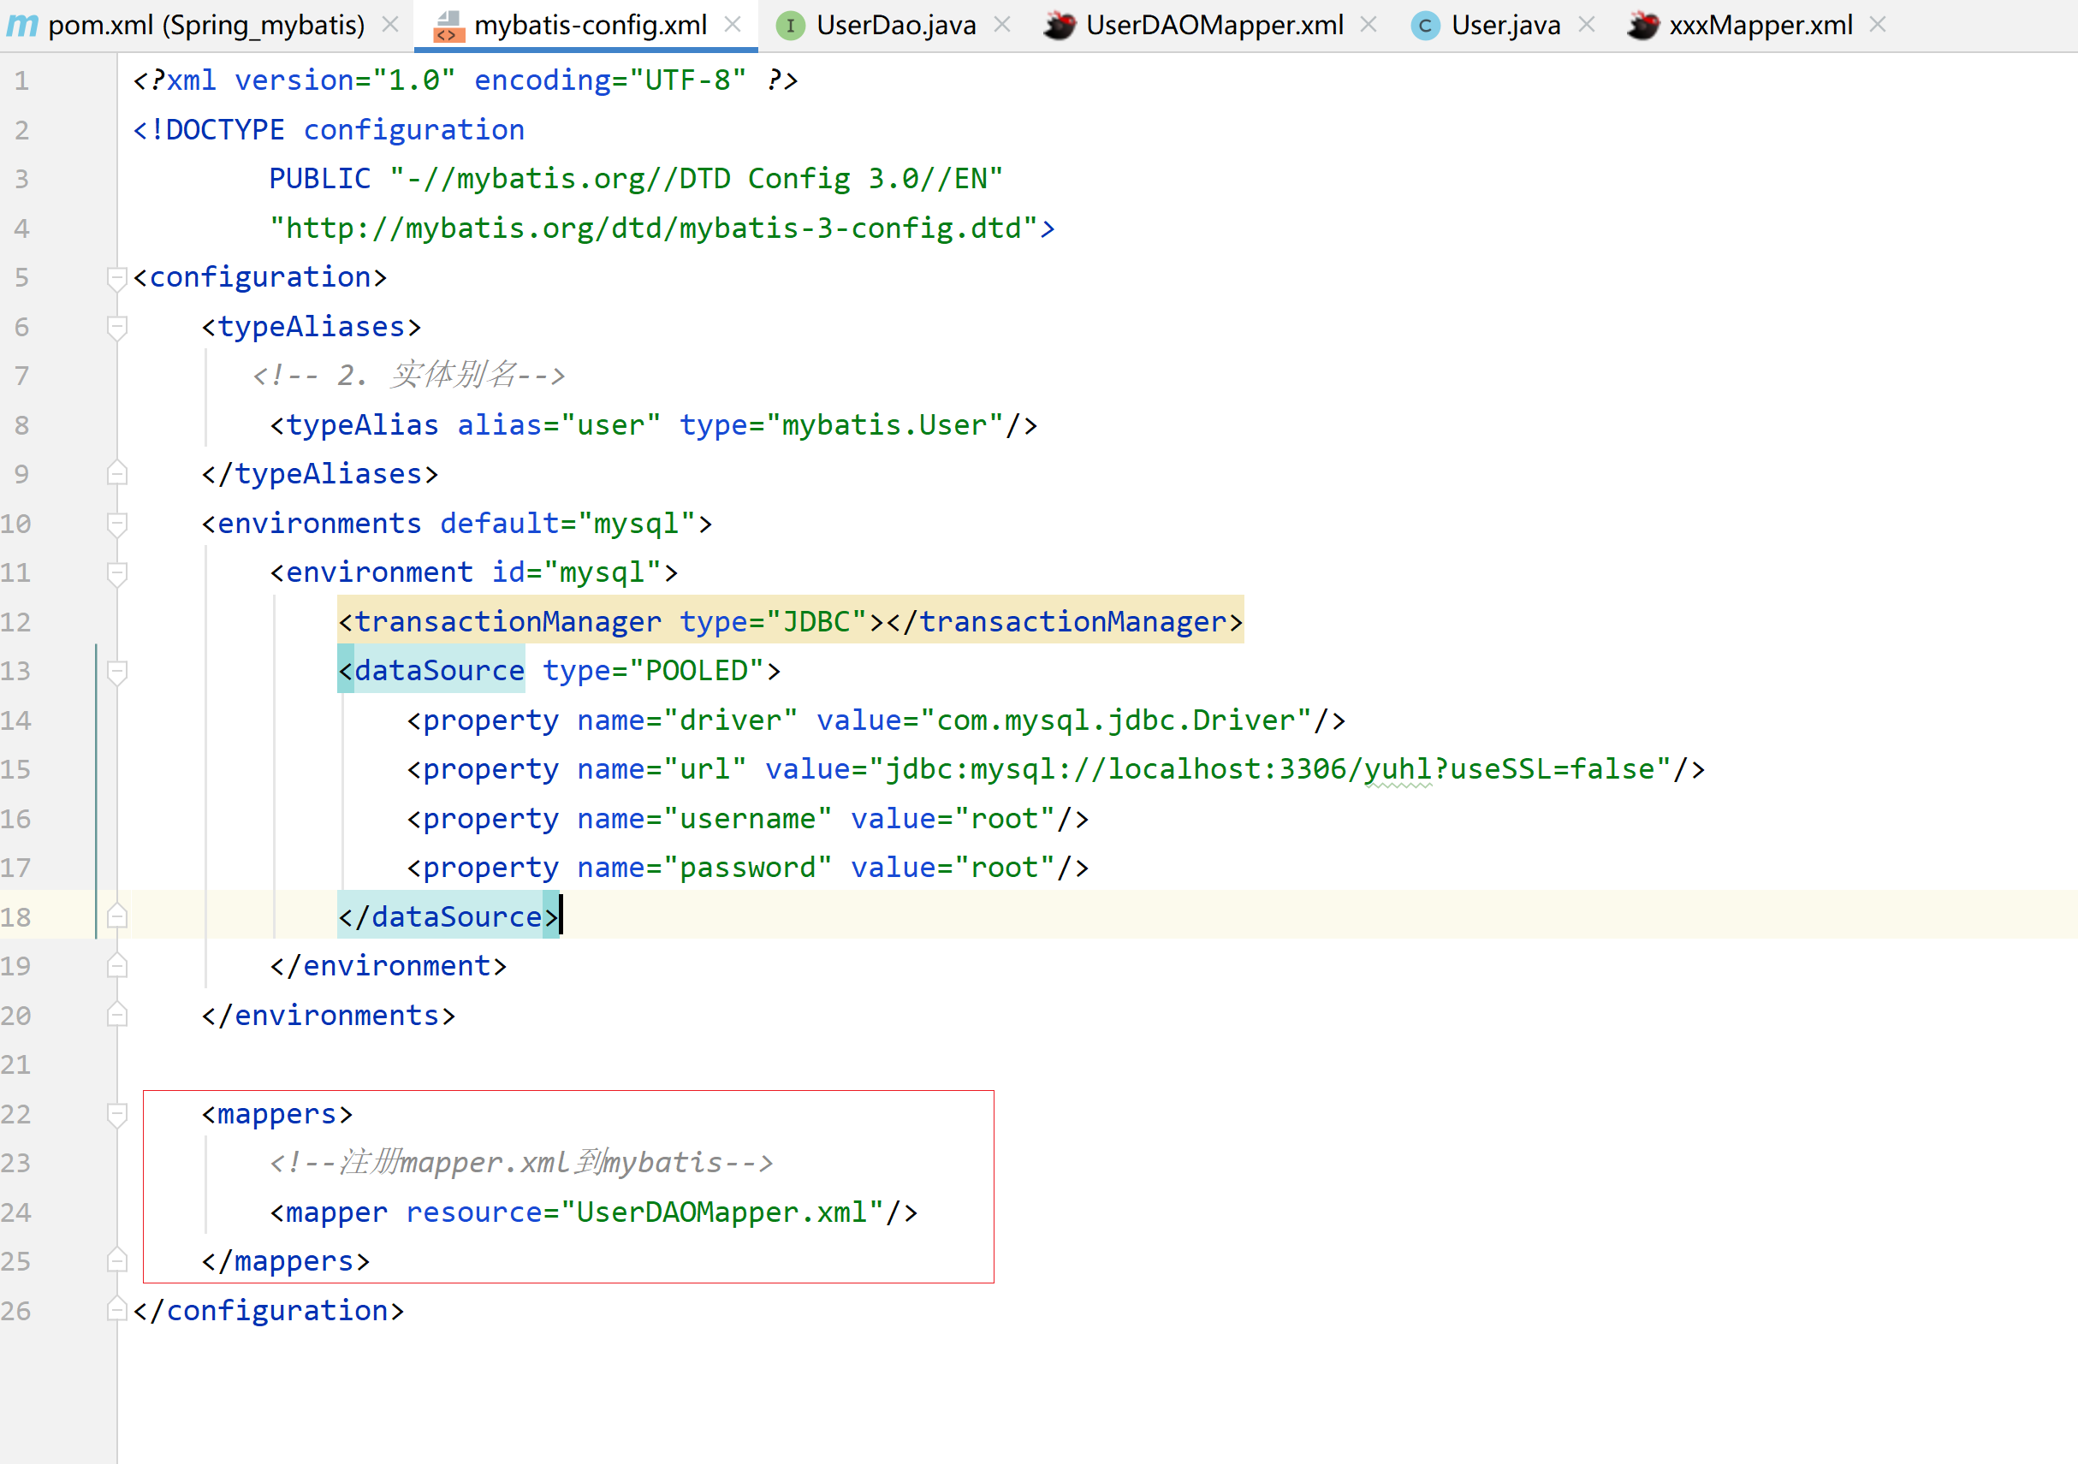
Task: Click the class icon on User.java tab
Action: (x=1426, y=26)
